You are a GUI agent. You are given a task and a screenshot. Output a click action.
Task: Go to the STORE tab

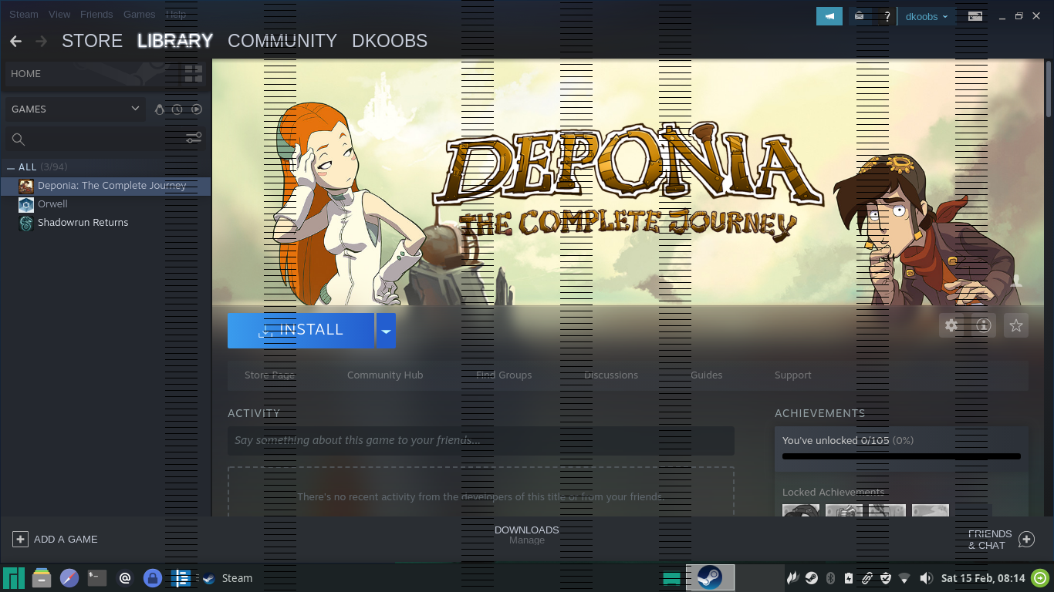point(92,41)
